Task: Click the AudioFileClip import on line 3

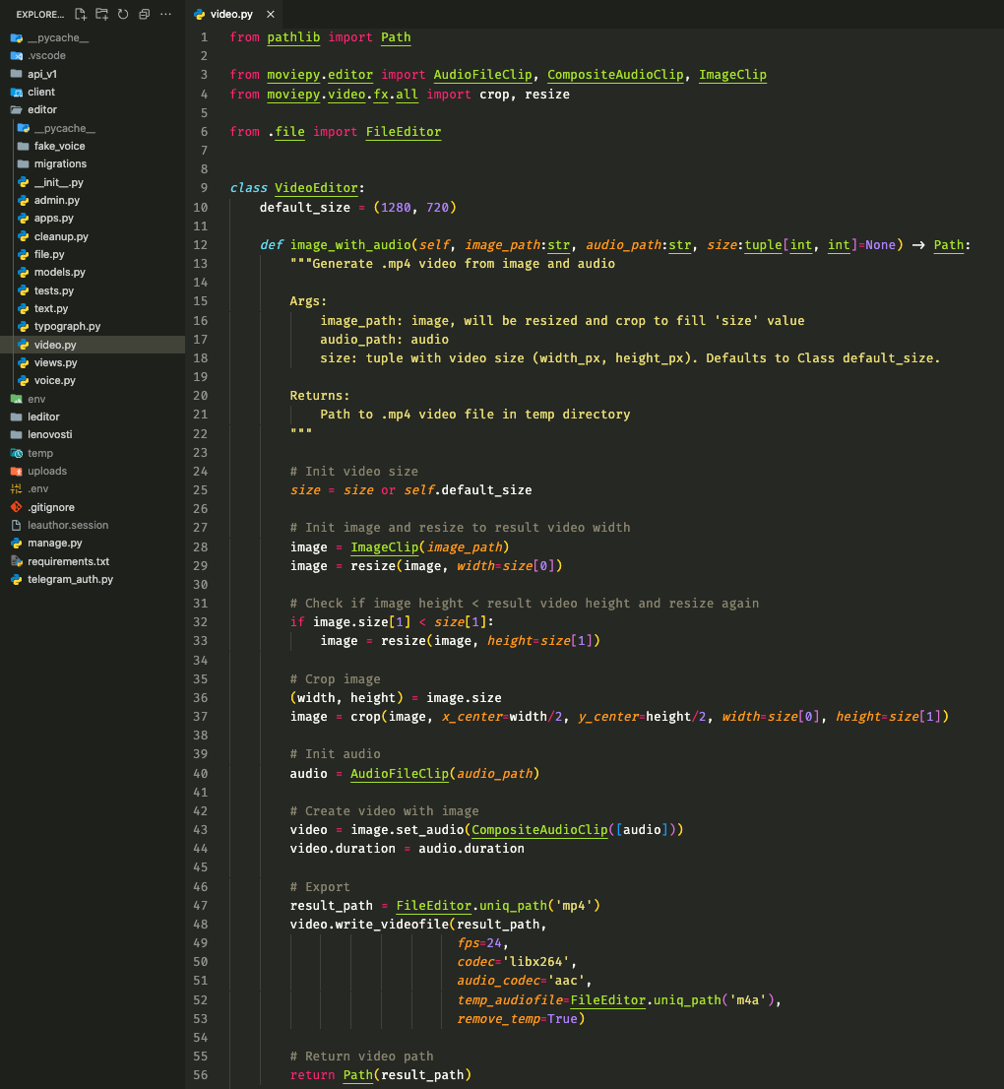Action: point(482,75)
